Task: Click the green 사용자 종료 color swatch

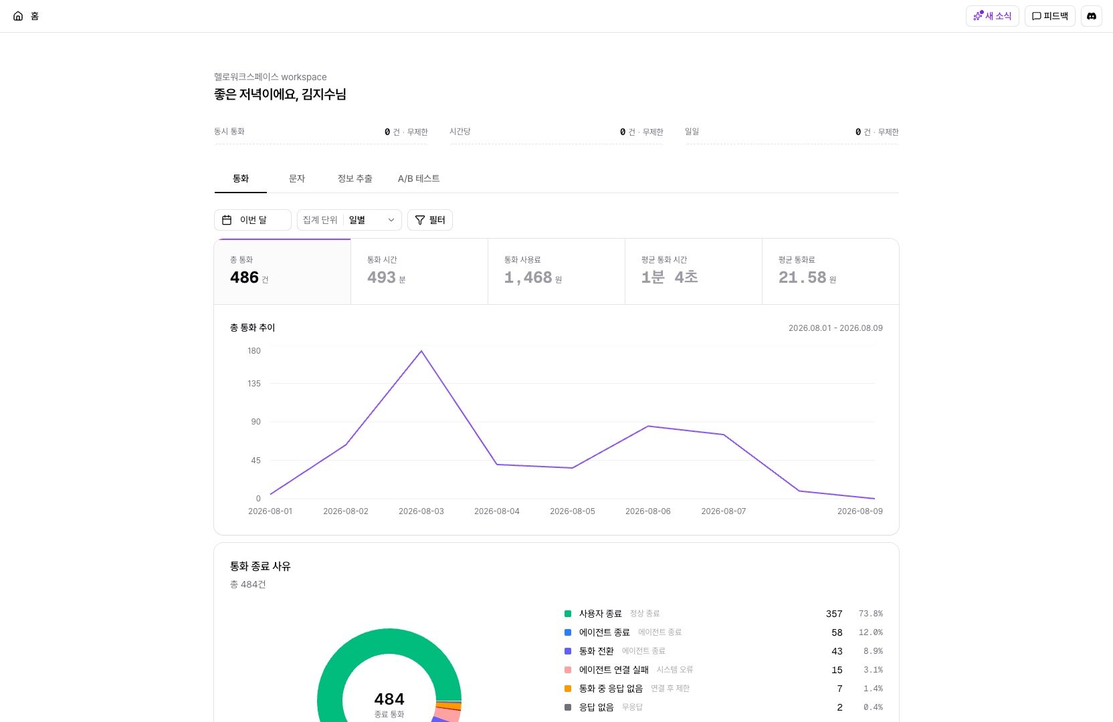Action: click(x=568, y=614)
